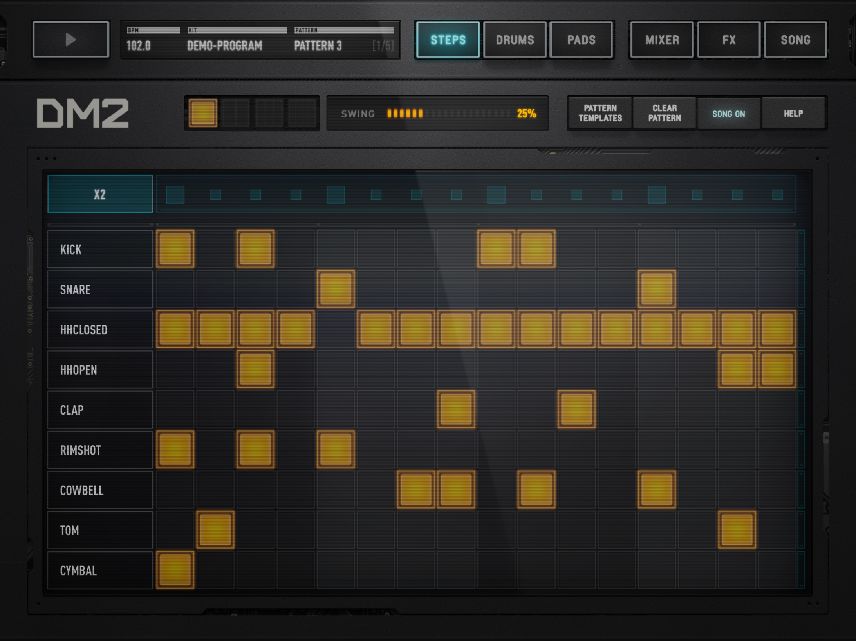
Task: Turn off RIMSHOT step 5
Action: coord(336,450)
